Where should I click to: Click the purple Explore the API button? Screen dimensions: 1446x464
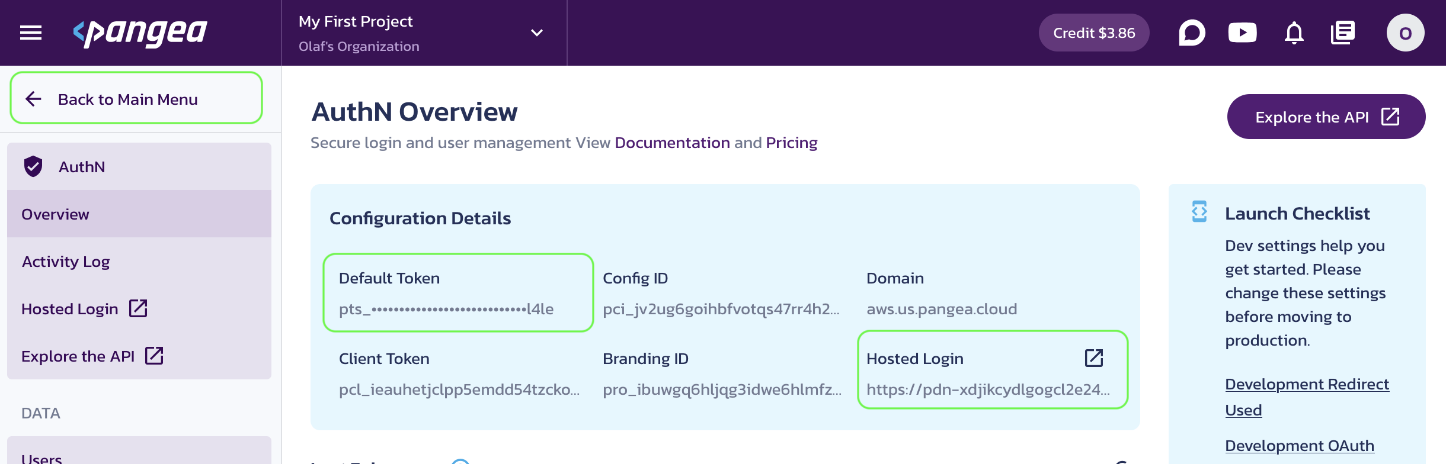tap(1326, 117)
